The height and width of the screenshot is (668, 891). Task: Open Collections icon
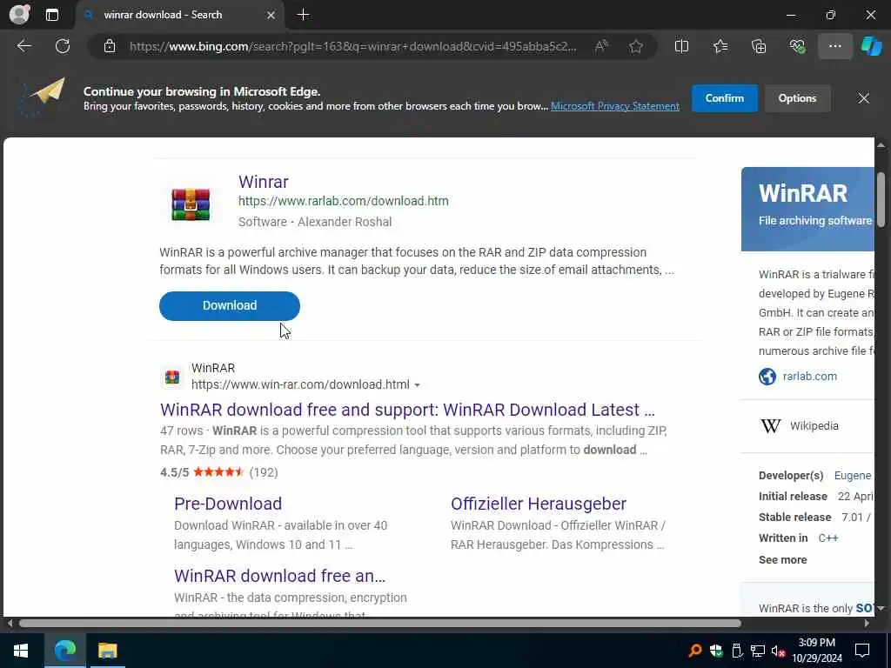click(759, 46)
